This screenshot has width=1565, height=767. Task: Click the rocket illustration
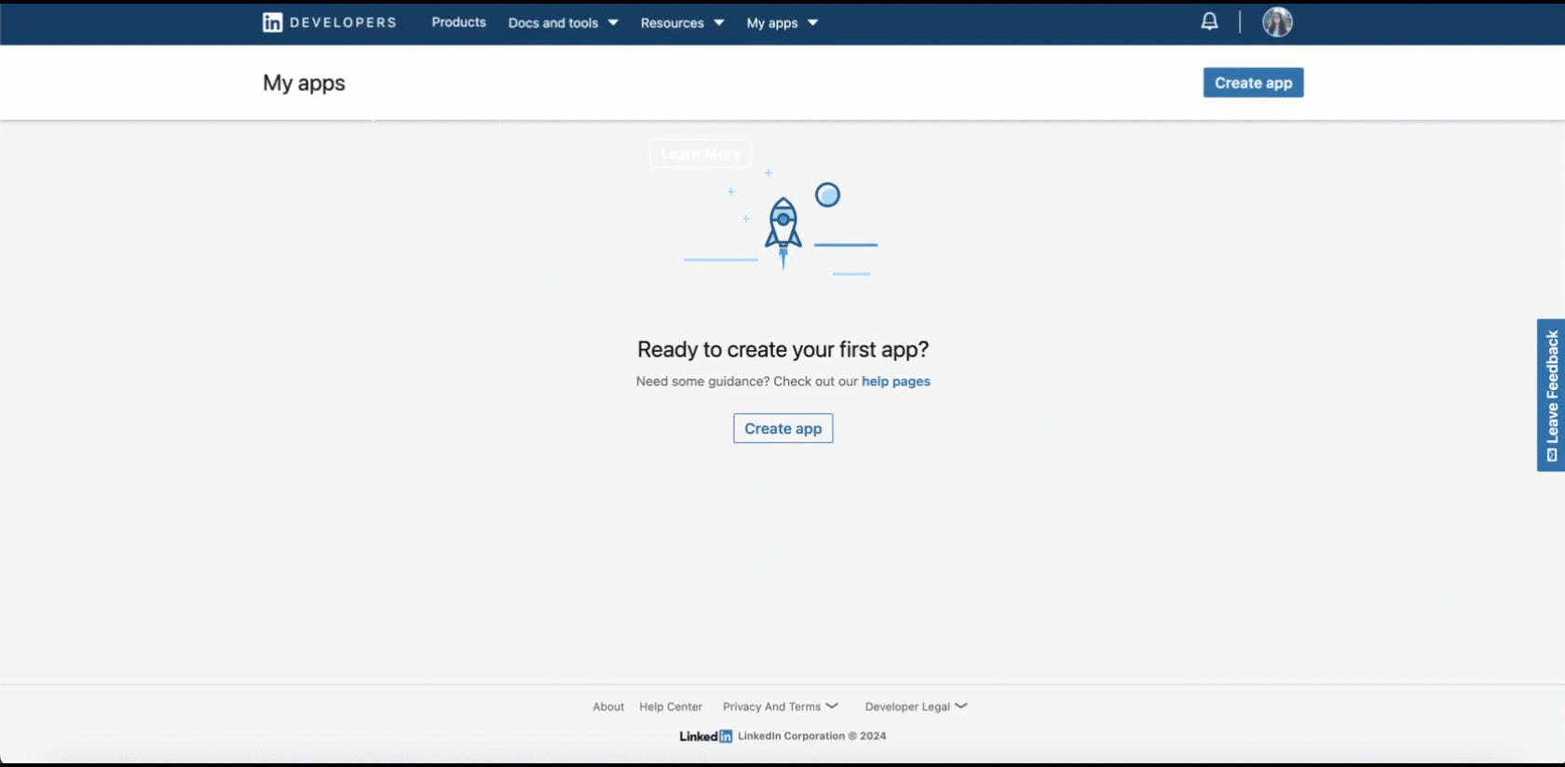click(x=783, y=233)
